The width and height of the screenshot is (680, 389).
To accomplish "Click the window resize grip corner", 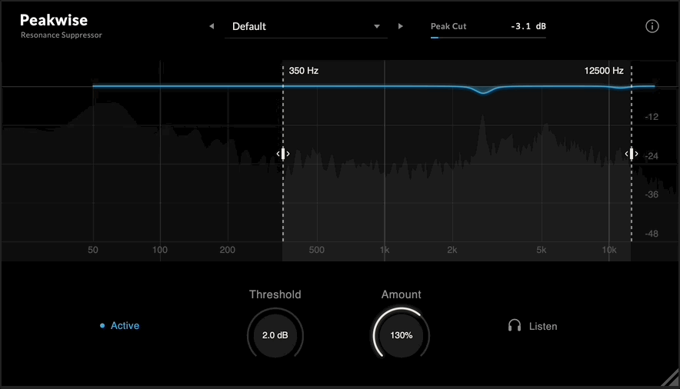I will tap(671, 377).
